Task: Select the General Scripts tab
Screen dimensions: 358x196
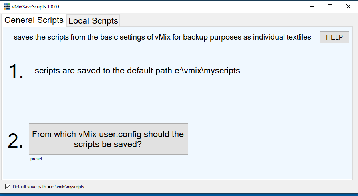Action: [x=34, y=20]
